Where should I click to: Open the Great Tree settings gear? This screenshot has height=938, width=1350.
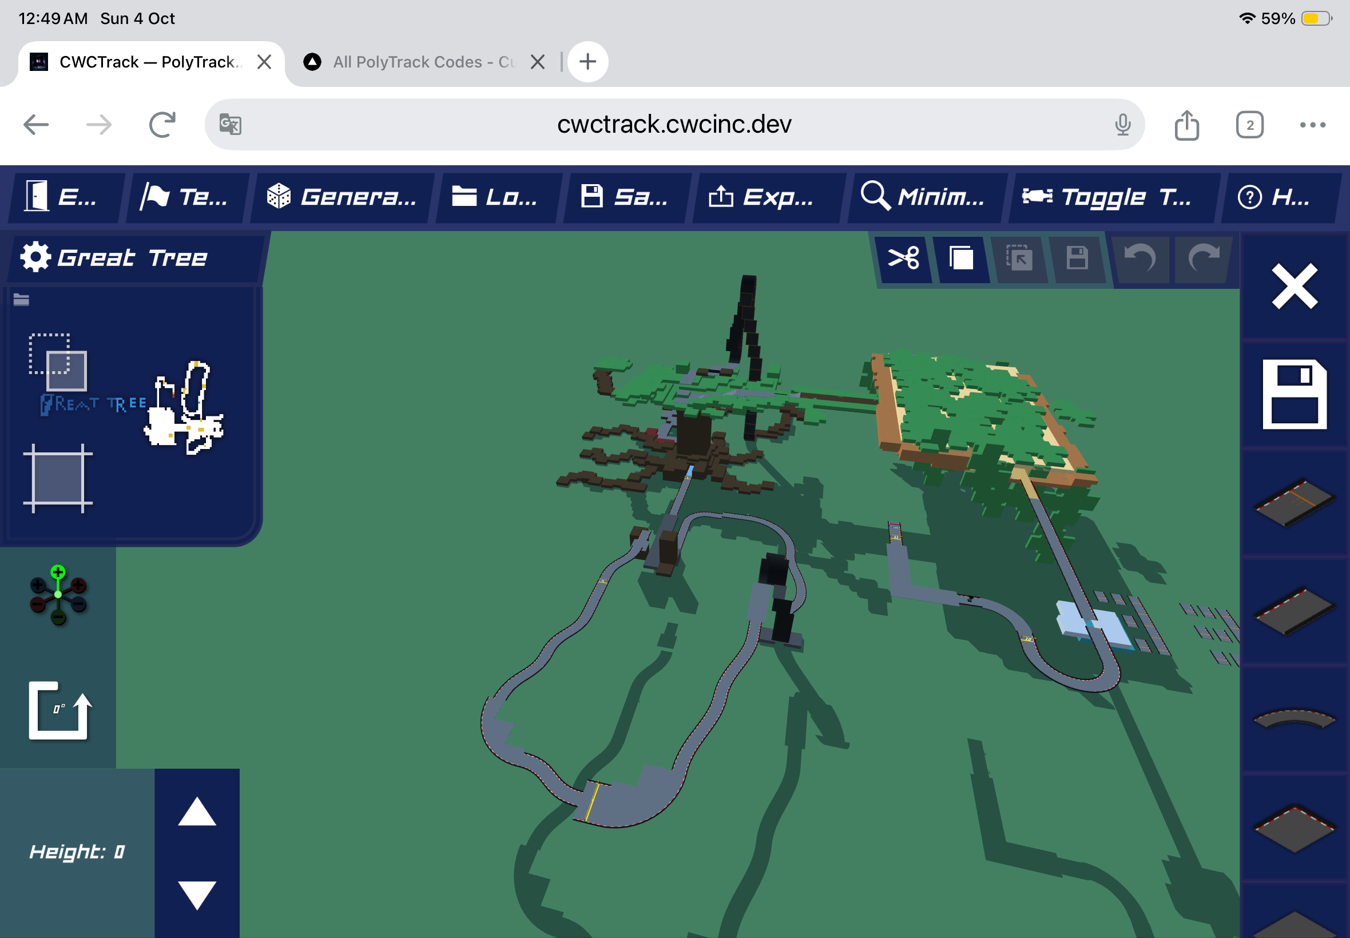tap(35, 257)
